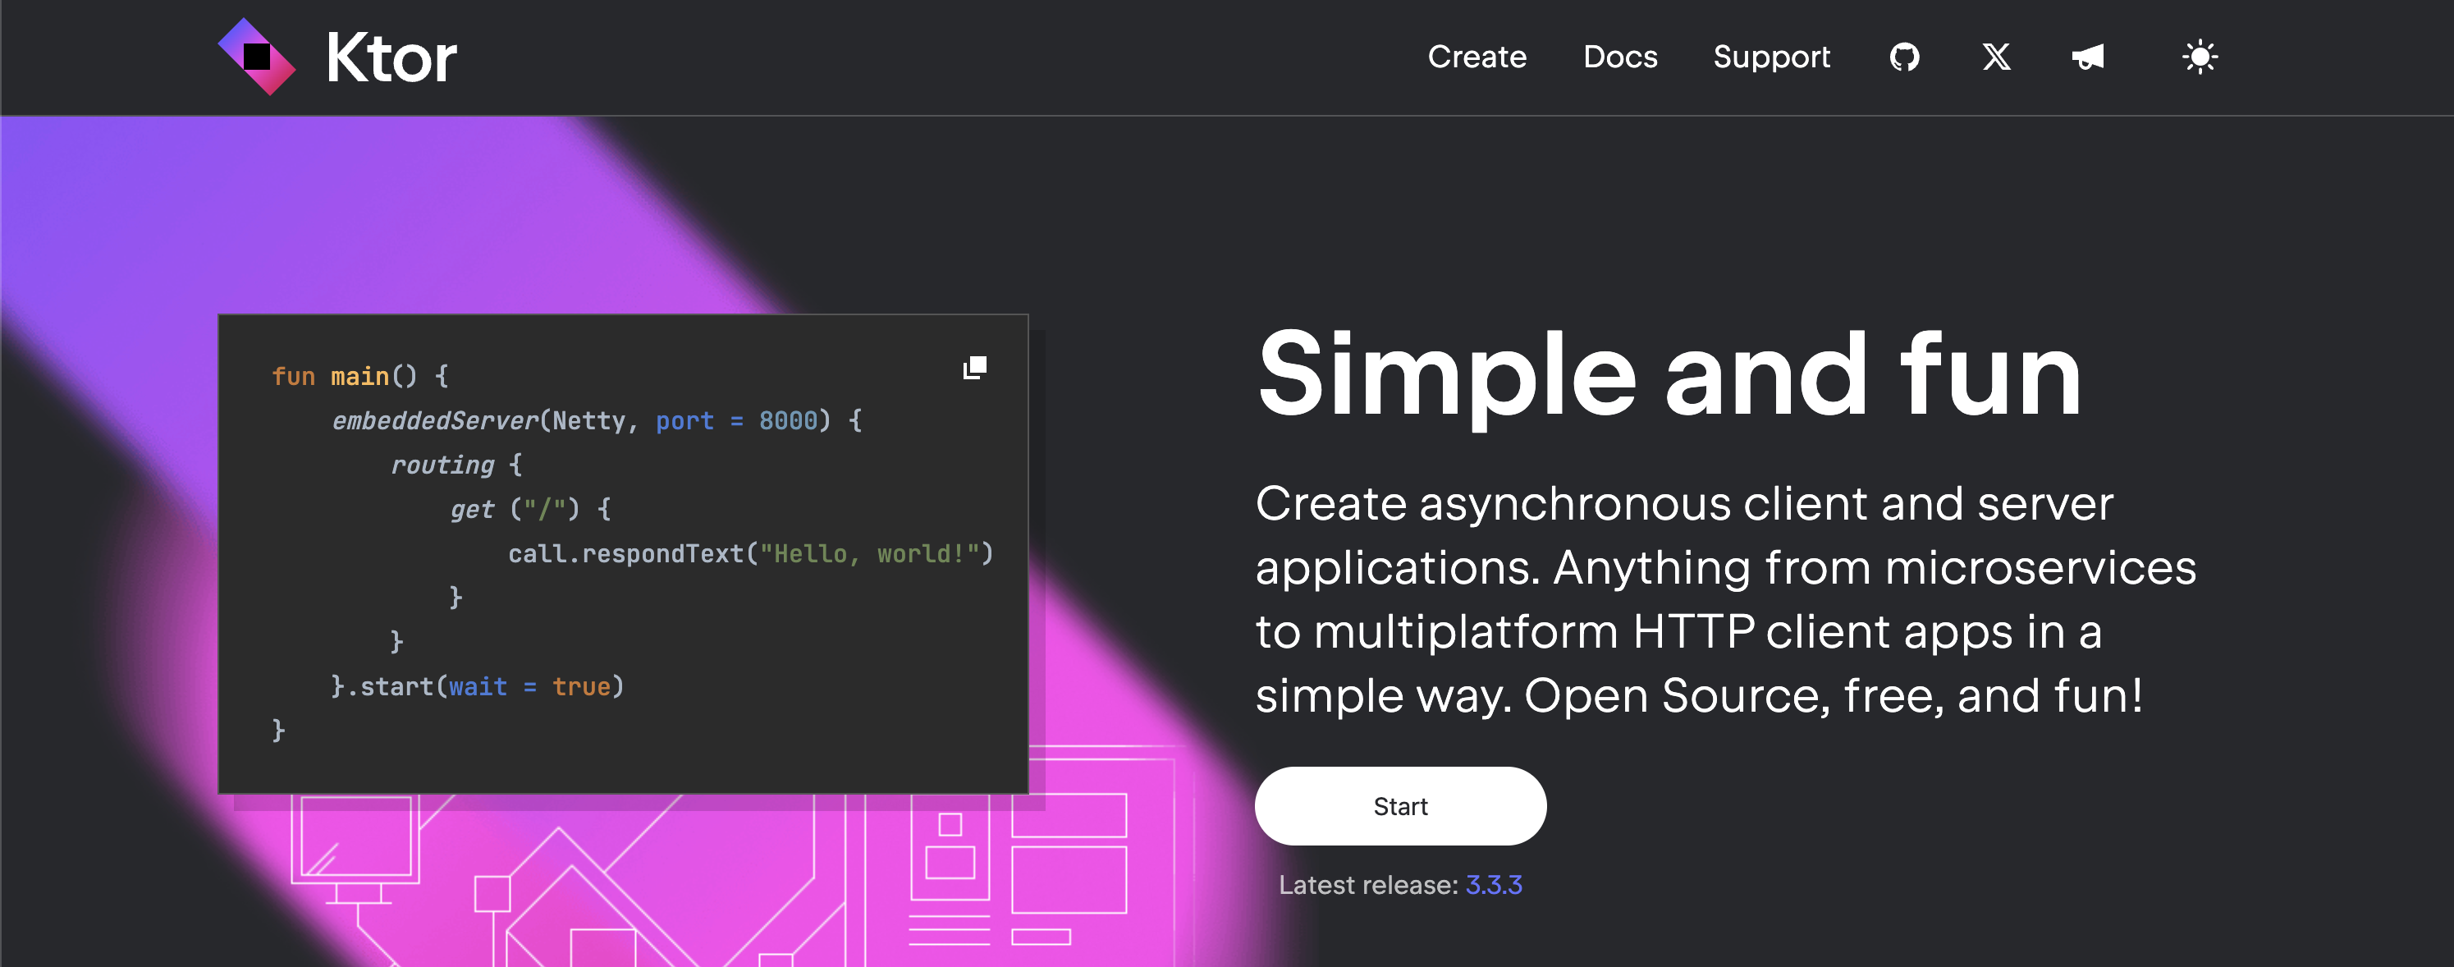2454x967 pixels.
Task: Open the Docs menu item
Action: click(1619, 57)
